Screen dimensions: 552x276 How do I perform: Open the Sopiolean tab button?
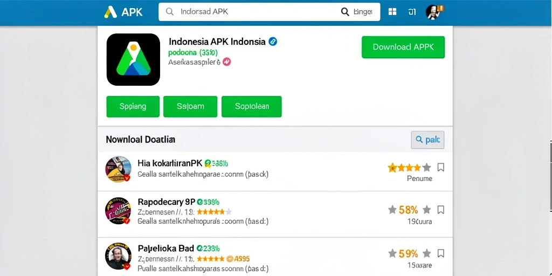(251, 106)
